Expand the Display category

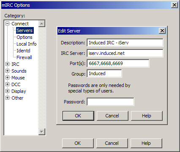click(8, 91)
